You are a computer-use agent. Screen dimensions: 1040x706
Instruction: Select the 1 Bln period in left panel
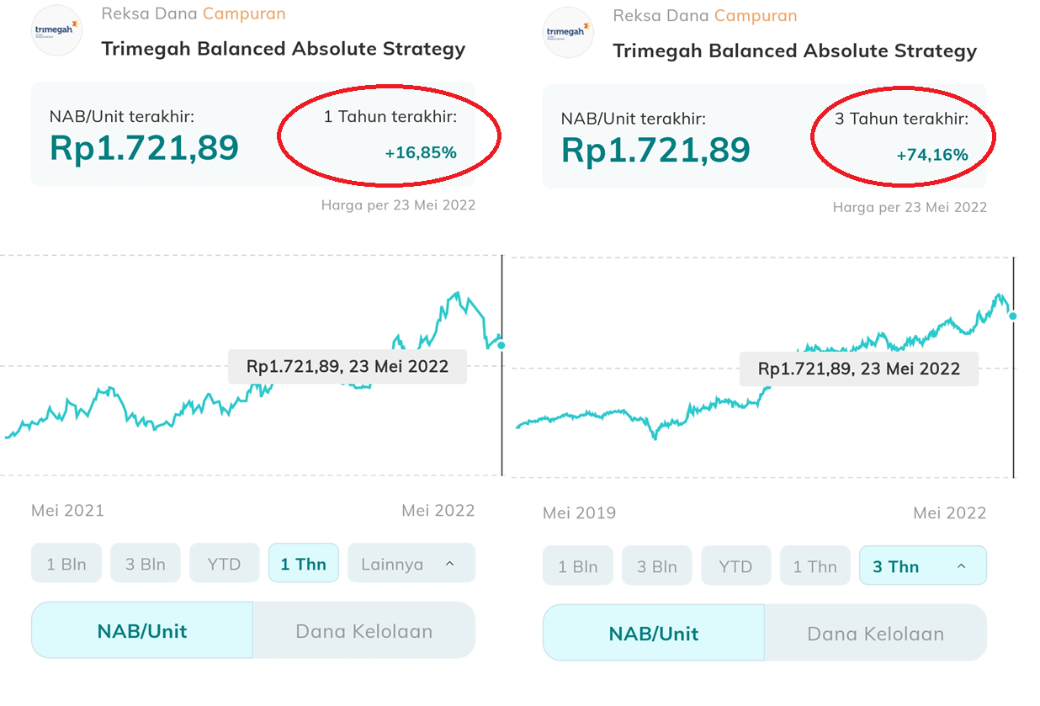click(x=66, y=564)
